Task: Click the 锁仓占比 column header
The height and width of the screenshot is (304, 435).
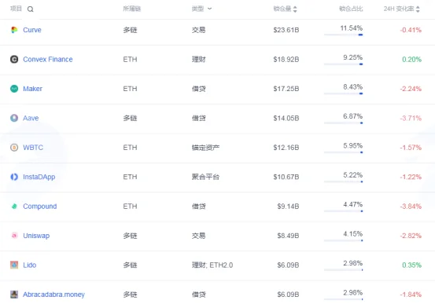Action: pyautogui.click(x=351, y=9)
